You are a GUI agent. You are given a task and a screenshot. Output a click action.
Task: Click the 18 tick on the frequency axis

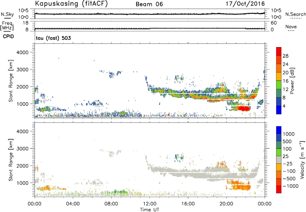(x=26, y=23)
